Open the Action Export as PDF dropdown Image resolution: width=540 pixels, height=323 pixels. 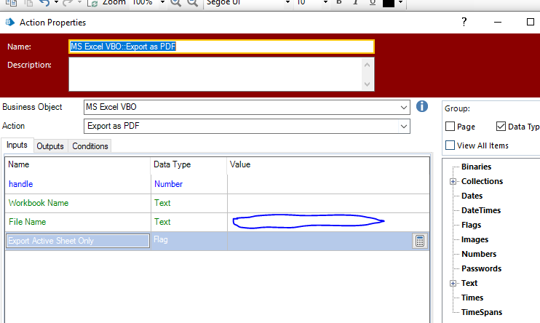404,127
